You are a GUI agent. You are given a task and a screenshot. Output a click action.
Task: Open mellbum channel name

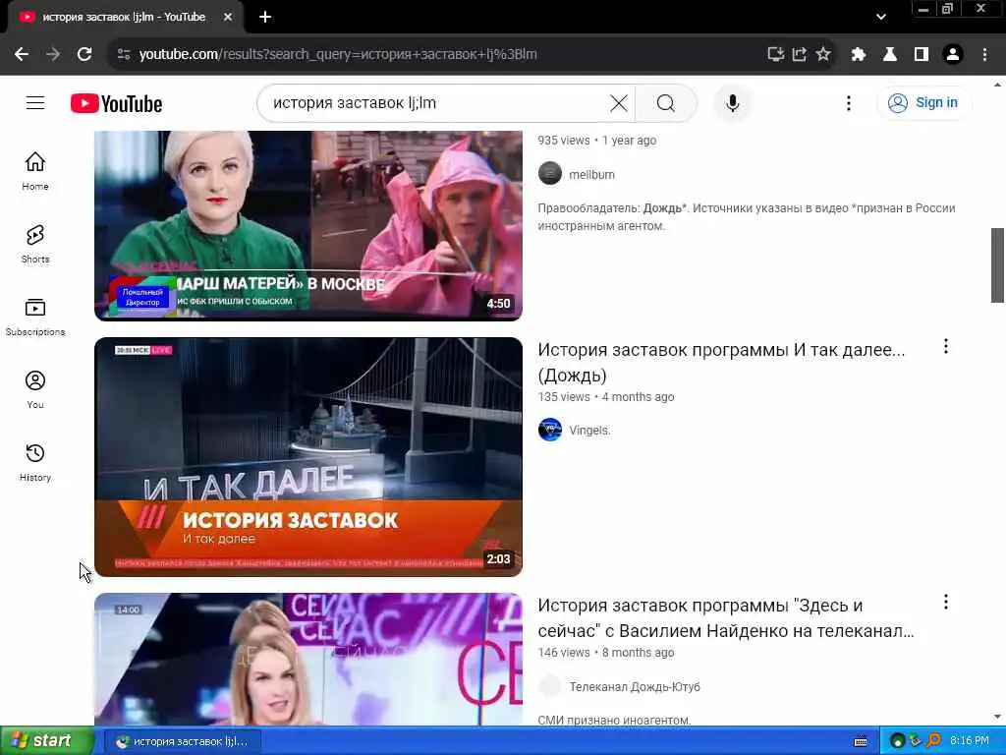[x=591, y=174]
